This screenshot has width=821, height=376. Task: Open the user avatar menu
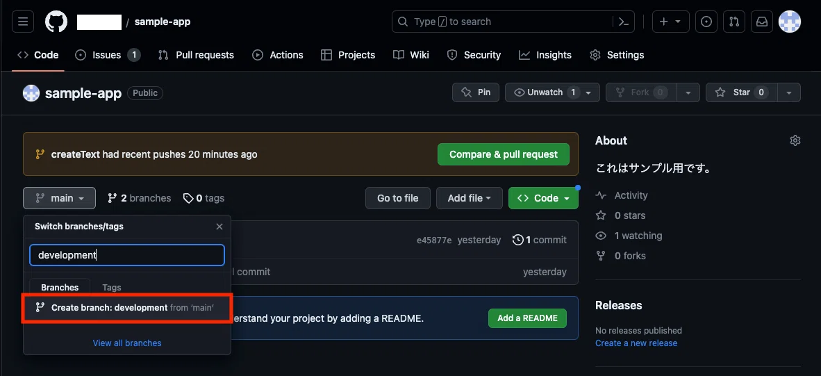pos(790,22)
